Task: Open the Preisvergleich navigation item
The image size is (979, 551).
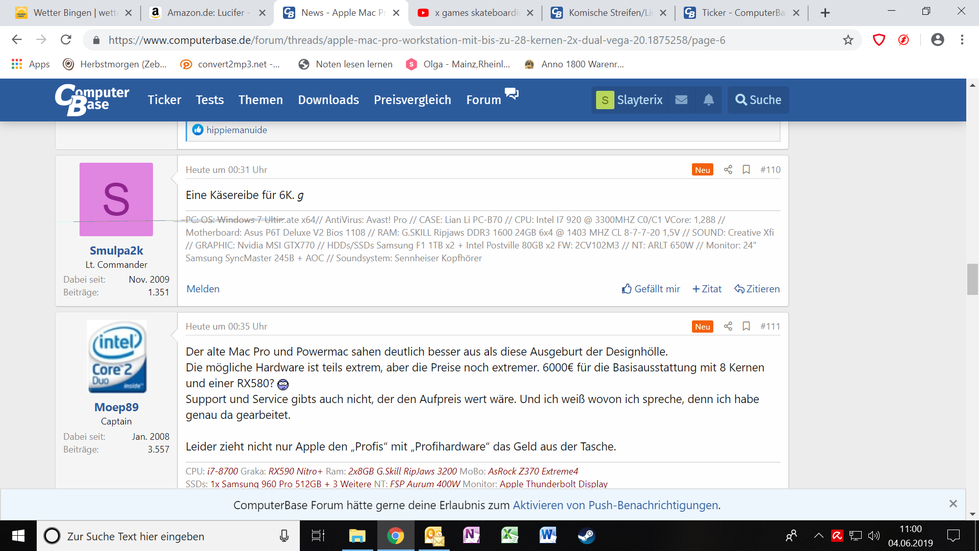Action: point(412,100)
